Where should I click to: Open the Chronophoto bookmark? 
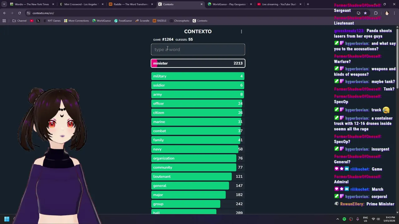tap(180, 21)
